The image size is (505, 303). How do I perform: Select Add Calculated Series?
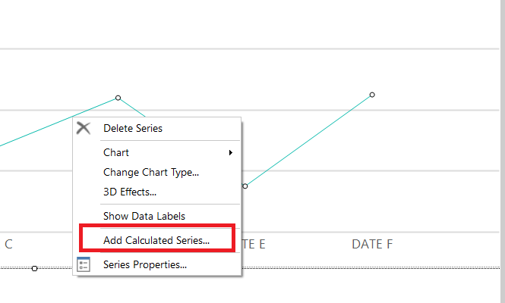tap(156, 240)
